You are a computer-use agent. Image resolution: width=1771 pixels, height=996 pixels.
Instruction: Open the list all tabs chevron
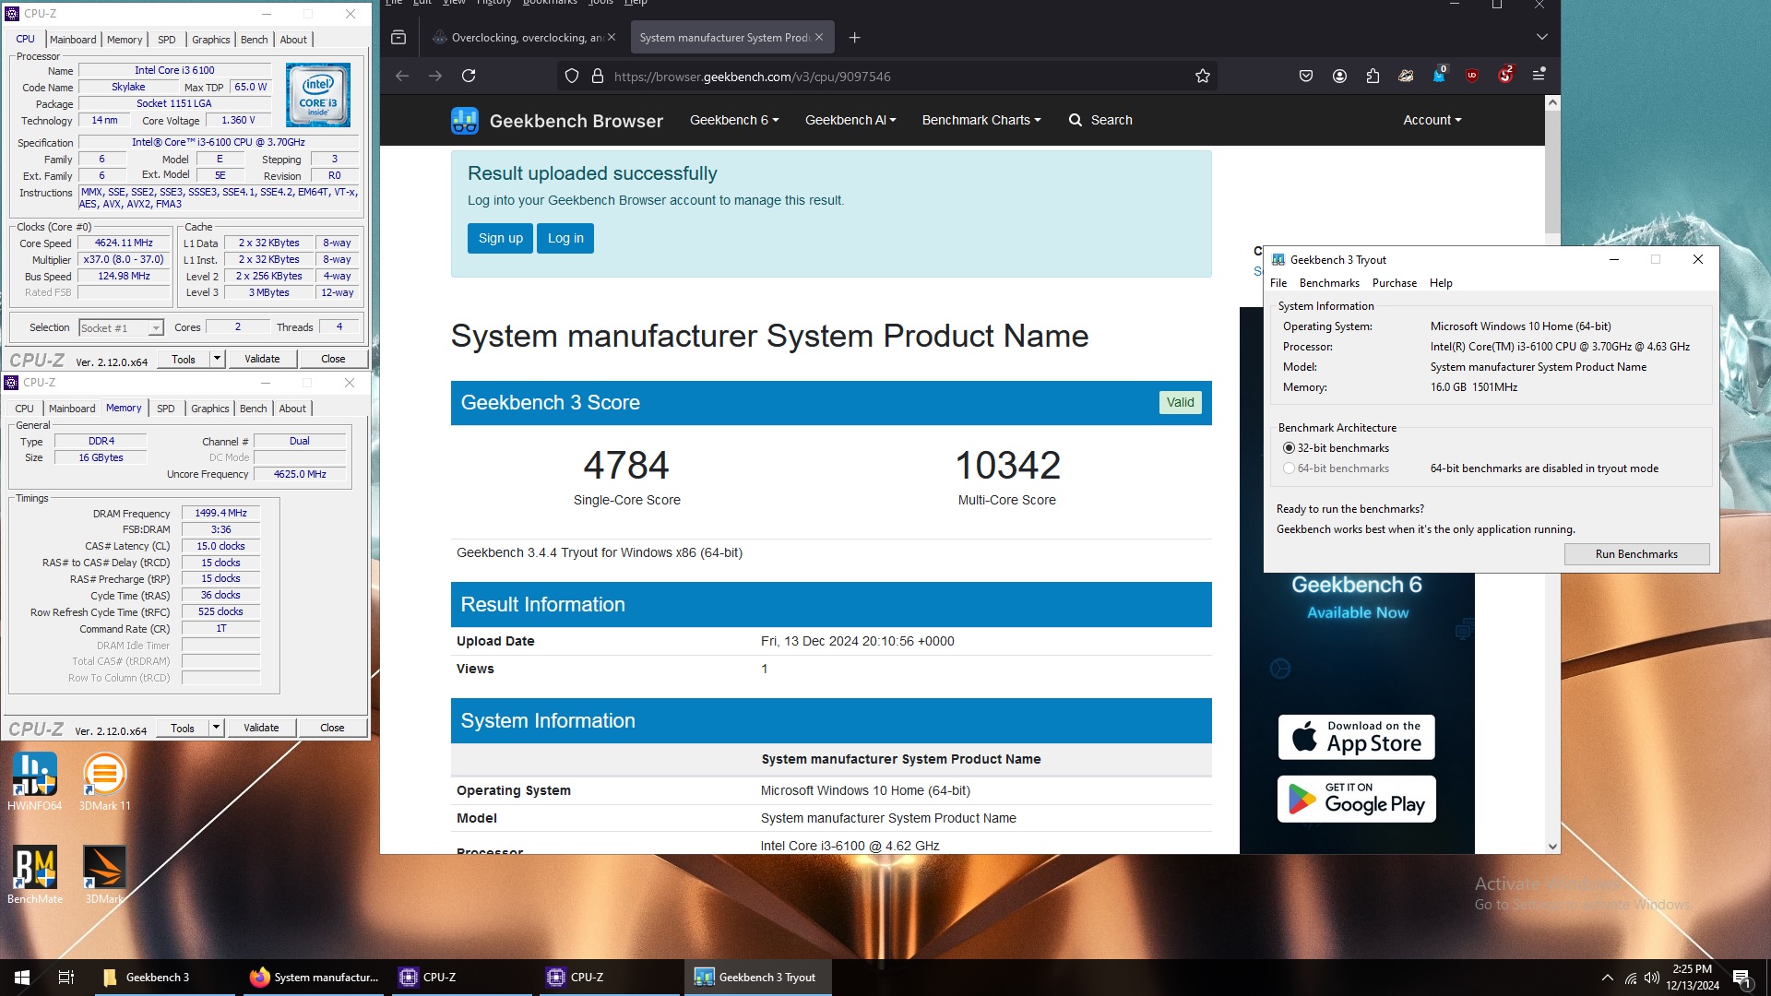[1542, 37]
